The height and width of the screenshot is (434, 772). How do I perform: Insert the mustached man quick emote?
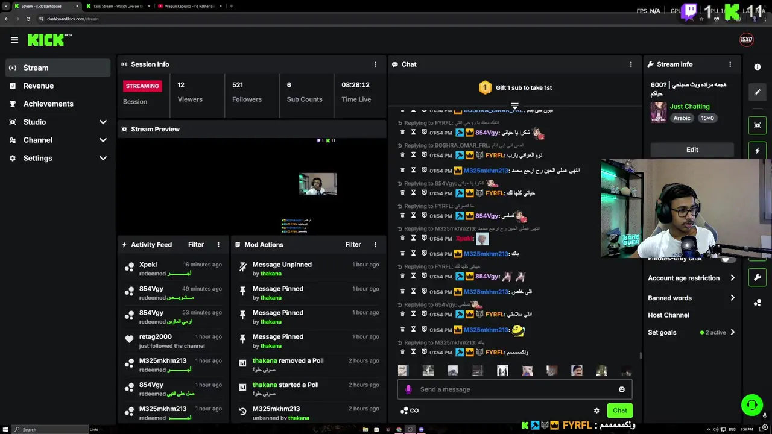[577, 371]
